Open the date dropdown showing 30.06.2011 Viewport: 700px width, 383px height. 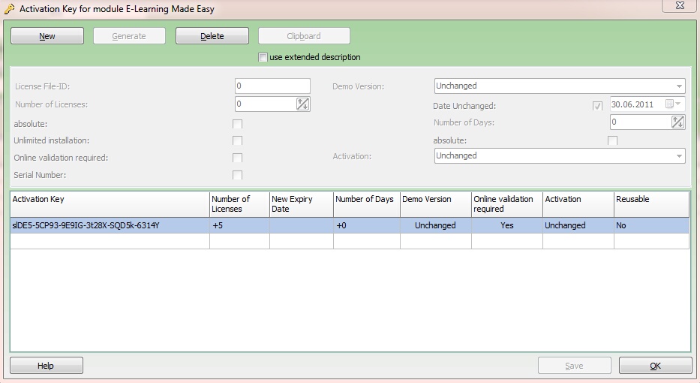[x=679, y=104]
